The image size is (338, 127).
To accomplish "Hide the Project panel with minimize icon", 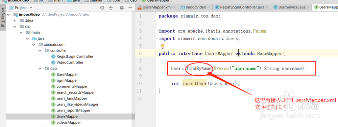I will [130, 8].
